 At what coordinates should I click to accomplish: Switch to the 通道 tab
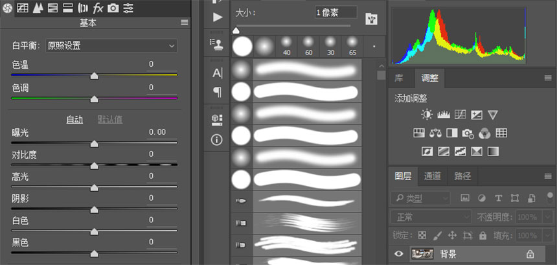[x=433, y=176]
